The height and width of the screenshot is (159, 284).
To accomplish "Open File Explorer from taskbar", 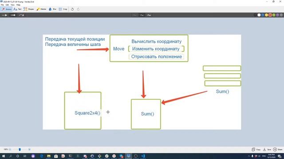I will pyautogui.click(x=49, y=156).
